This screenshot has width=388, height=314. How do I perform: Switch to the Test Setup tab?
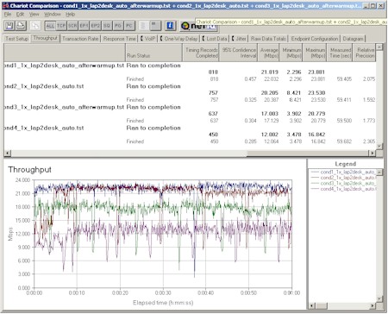coord(16,39)
